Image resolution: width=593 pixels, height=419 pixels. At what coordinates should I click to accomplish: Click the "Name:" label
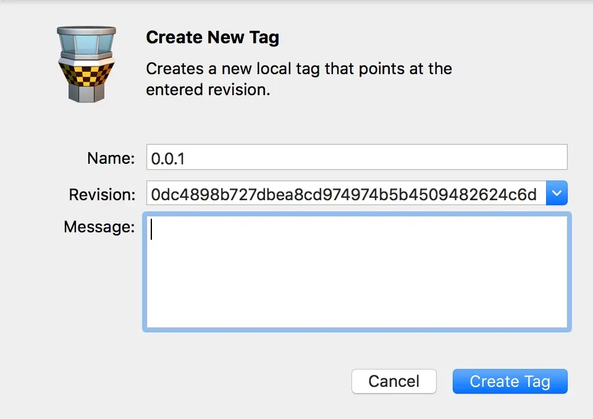tap(111, 158)
